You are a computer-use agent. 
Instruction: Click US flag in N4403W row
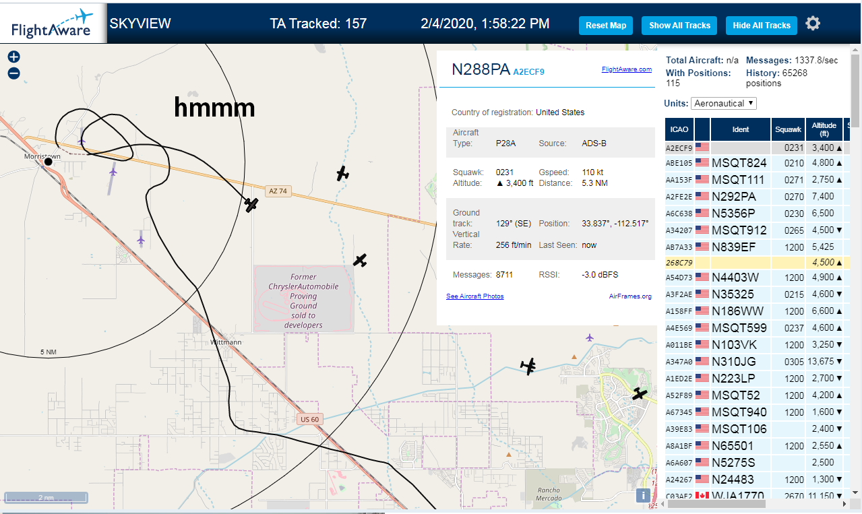coord(702,278)
